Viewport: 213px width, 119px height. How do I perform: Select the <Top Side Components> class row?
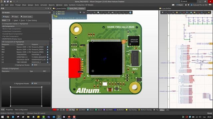point(25,36)
